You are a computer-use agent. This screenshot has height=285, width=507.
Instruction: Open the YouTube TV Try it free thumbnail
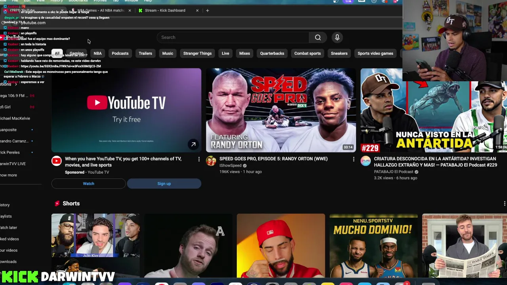[x=126, y=110]
